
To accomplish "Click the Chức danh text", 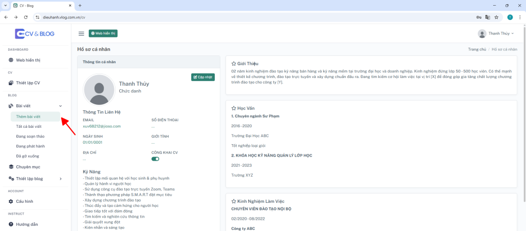I will 130,91.
